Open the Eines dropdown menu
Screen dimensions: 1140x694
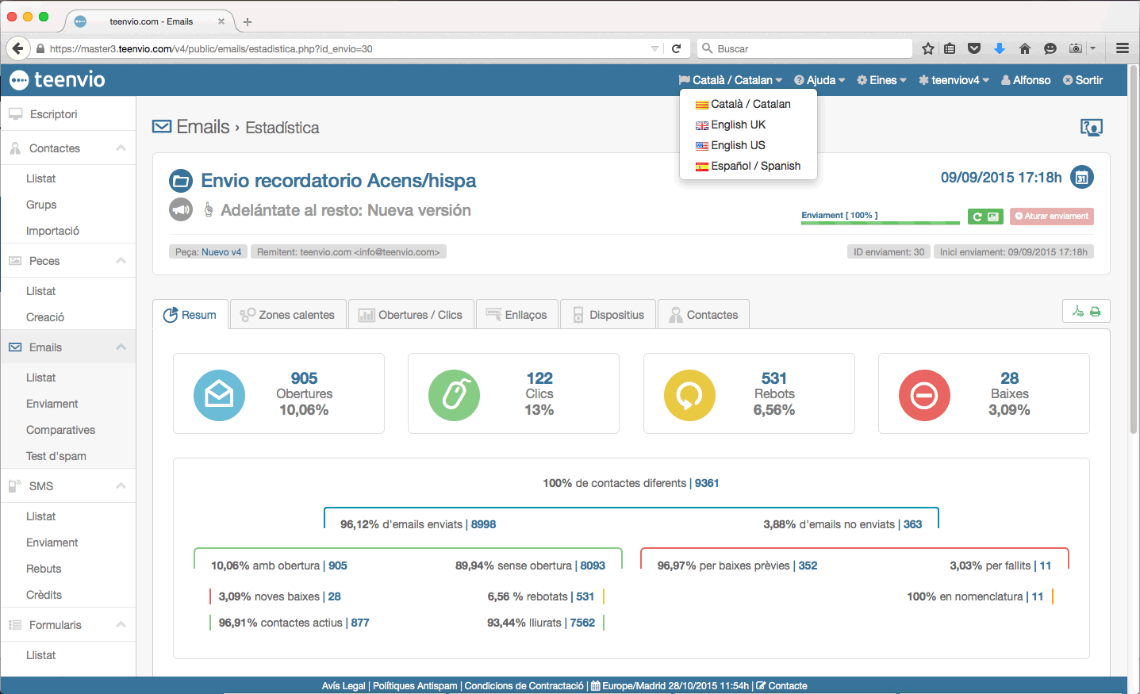click(881, 80)
